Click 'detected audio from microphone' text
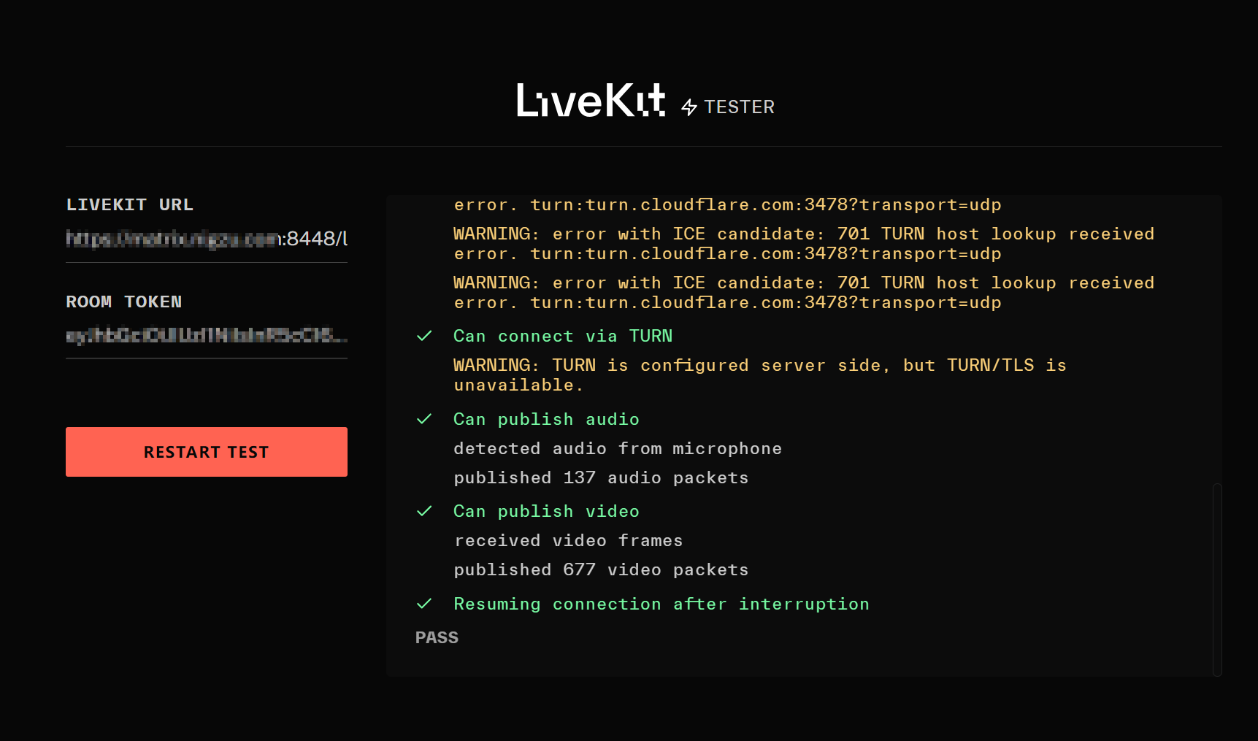 point(618,448)
